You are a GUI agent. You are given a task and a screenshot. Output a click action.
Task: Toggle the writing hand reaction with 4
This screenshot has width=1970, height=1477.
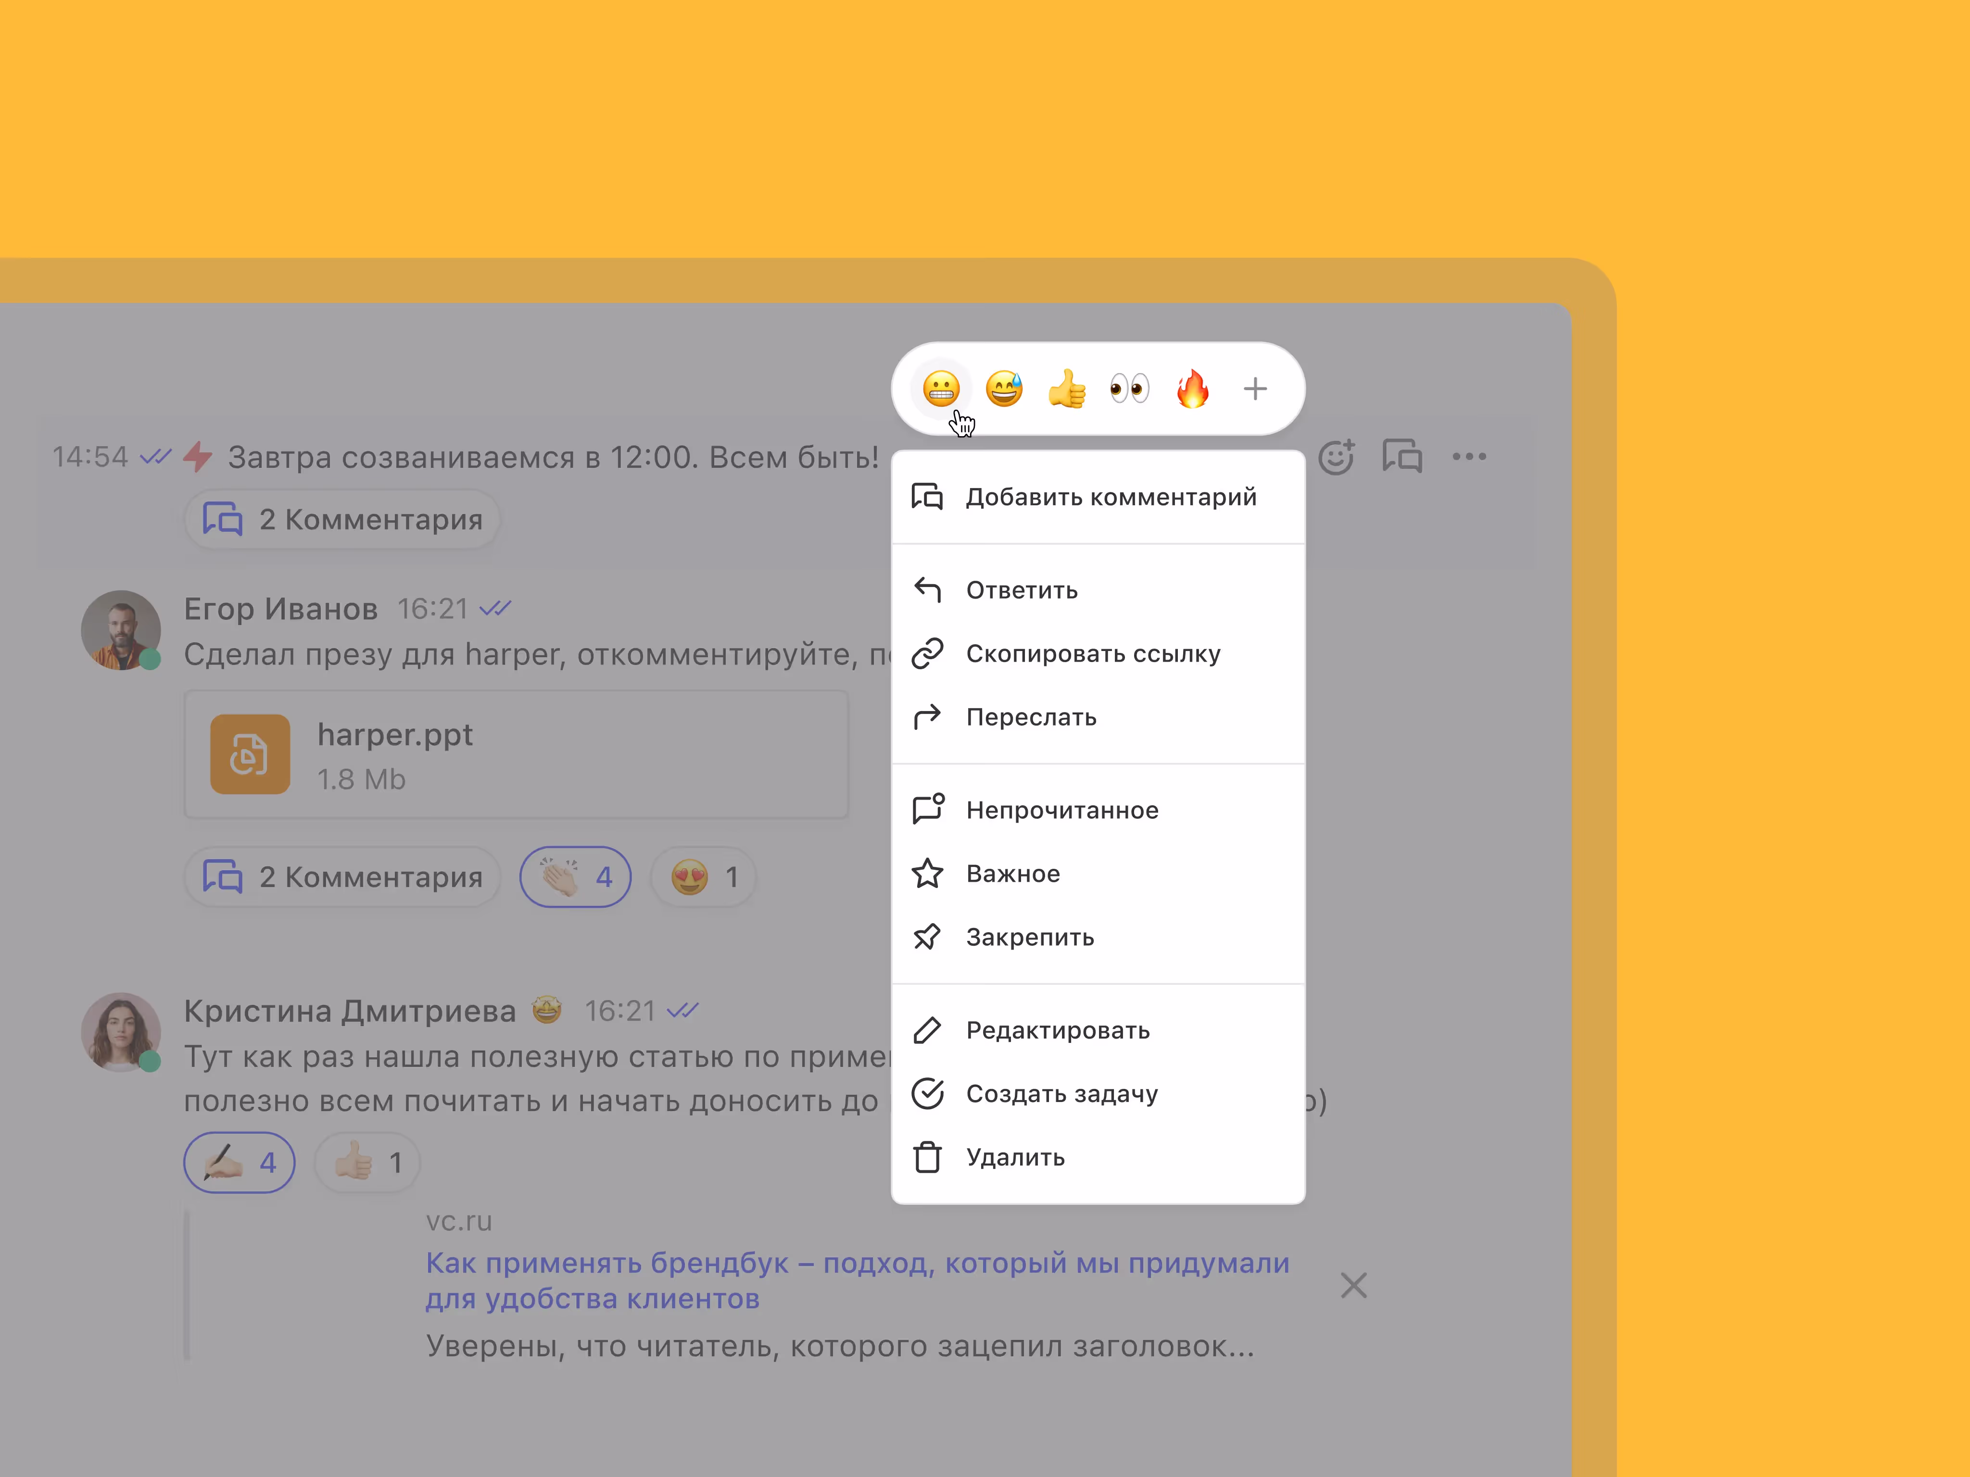pyautogui.click(x=239, y=1163)
